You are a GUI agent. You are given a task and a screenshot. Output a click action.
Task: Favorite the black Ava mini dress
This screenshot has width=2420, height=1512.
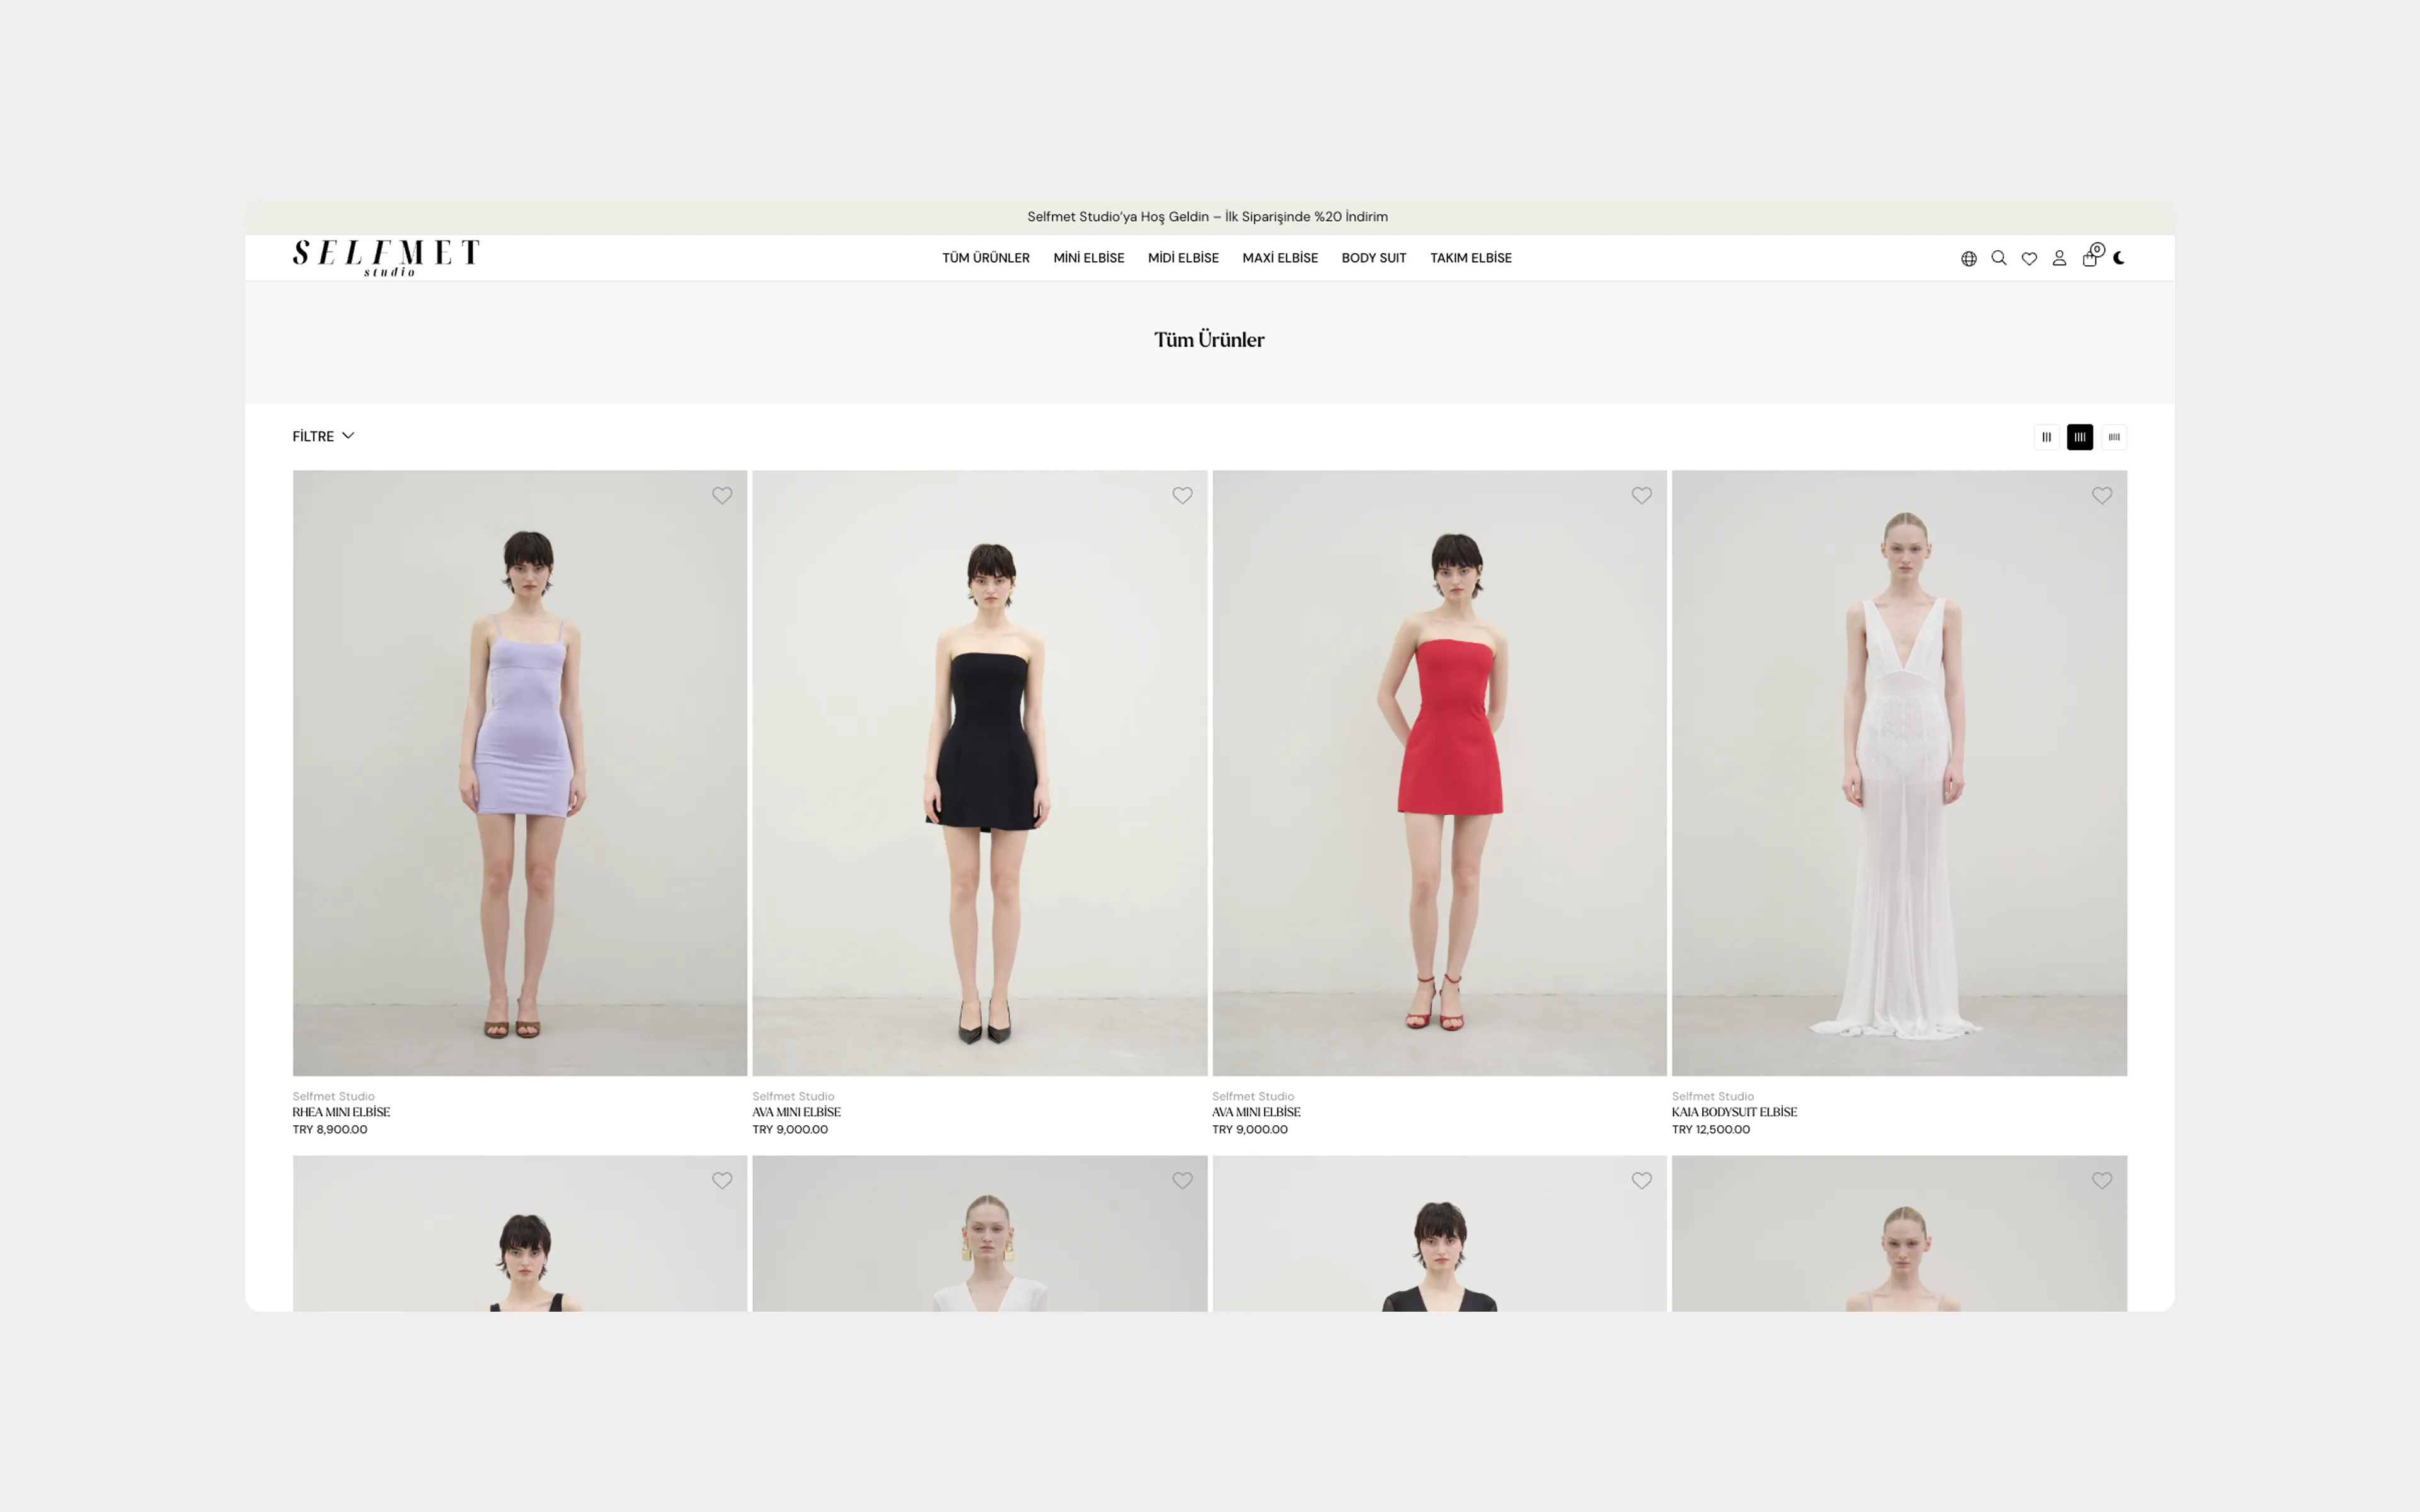(1182, 495)
